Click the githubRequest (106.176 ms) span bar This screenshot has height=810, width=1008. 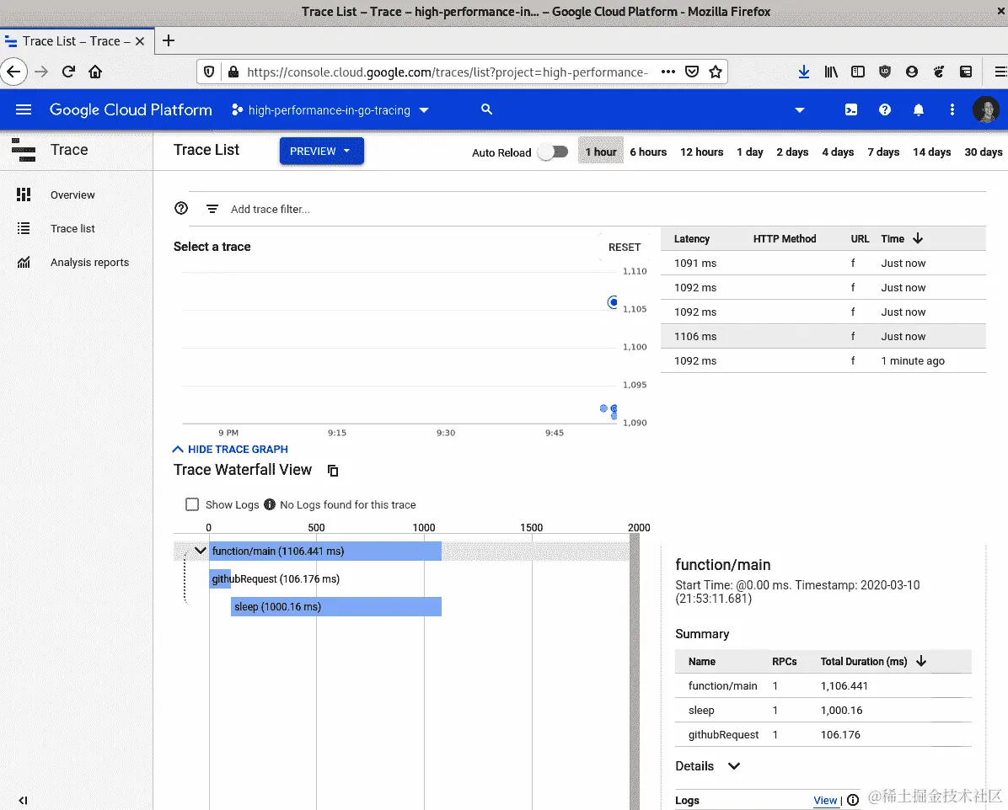(x=220, y=579)
